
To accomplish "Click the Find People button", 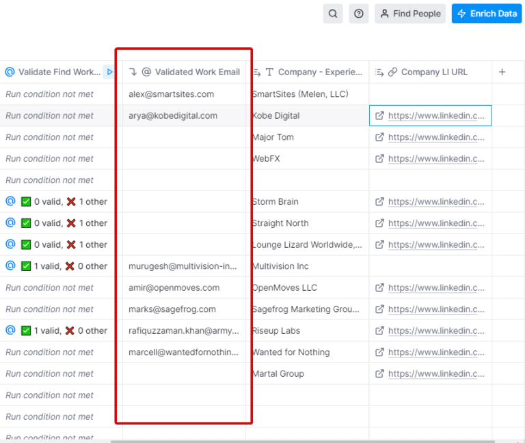I will point(410,14).
